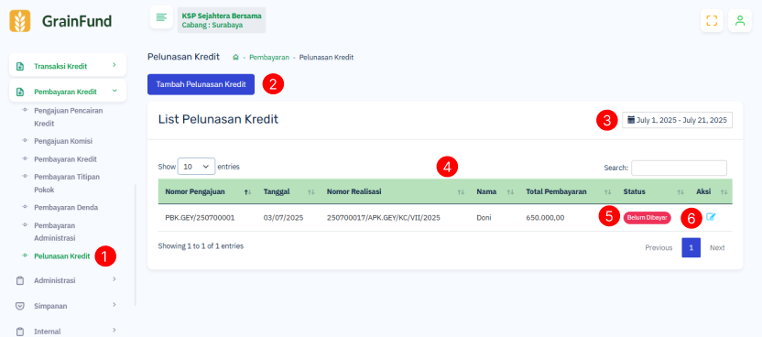The width and height of the screenshot is (762, 337).
Task: Click Tambah Pelunasan Kredit button
Action: click(201, 84)
